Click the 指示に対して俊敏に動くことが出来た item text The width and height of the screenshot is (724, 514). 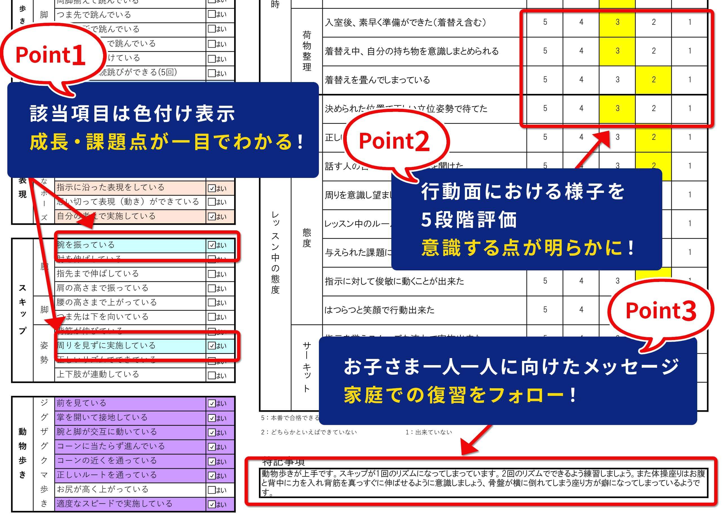point(394,281)
